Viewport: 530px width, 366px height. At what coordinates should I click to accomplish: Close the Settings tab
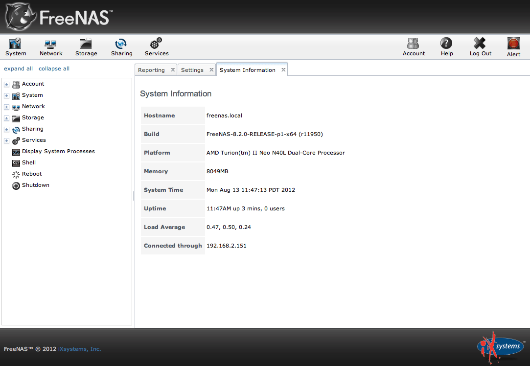(x=211, y=69)
